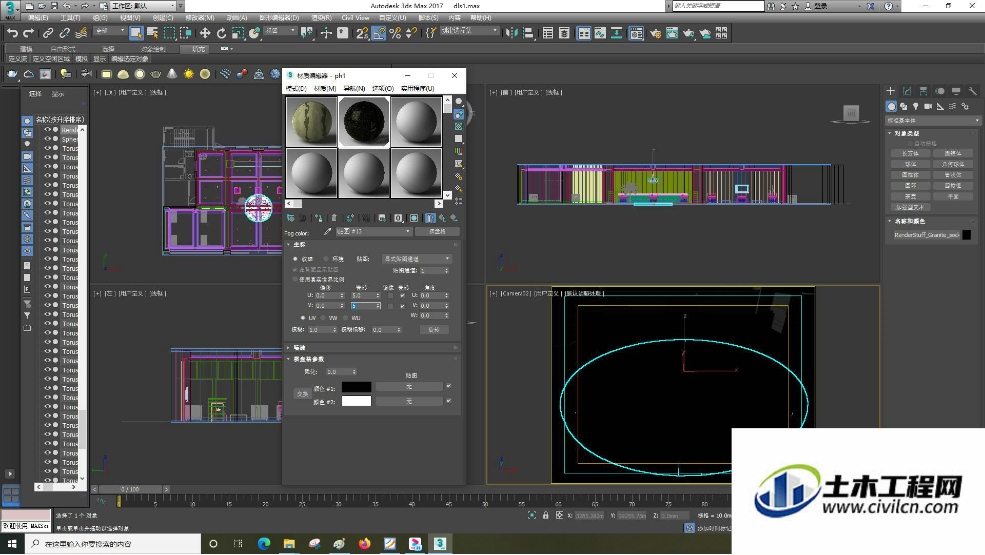Click the Select and Link chain icon
This screenshot has width=985, height=555.
click(48, 33)
